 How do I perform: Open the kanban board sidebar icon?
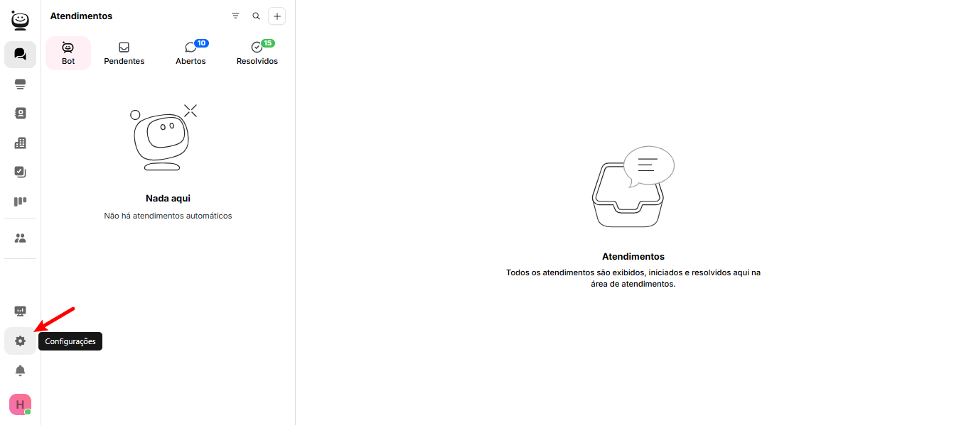(x=20, y=202)
